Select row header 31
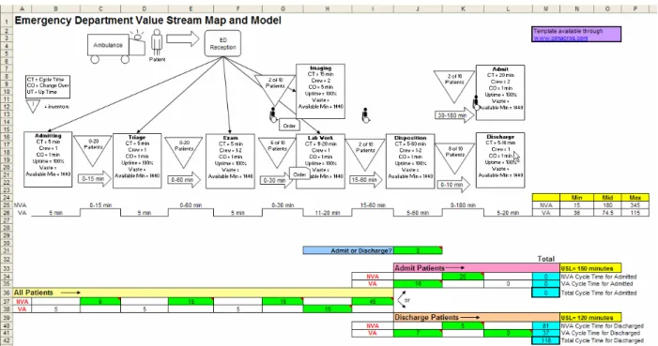Viewport: 658px width, 346px height. [x=7, y=250]
